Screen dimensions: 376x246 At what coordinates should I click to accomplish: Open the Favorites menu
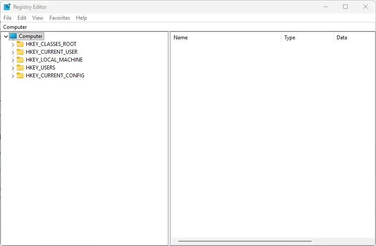(60, 18)
